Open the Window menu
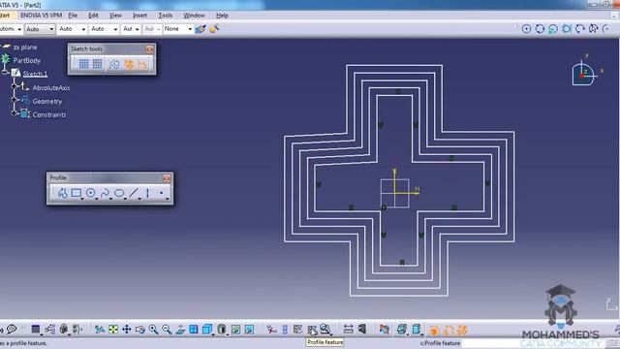620x349 pixels. pyautogui.click(x=194, y=16)
